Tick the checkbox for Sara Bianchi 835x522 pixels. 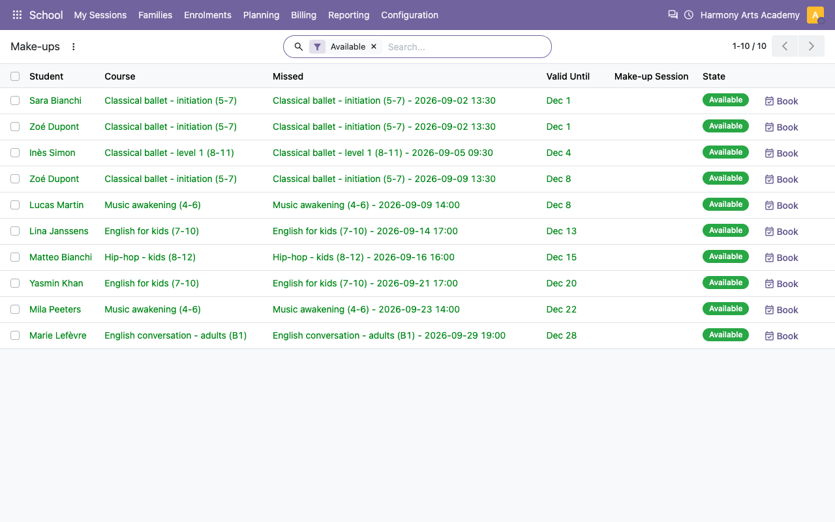[15, 100]
